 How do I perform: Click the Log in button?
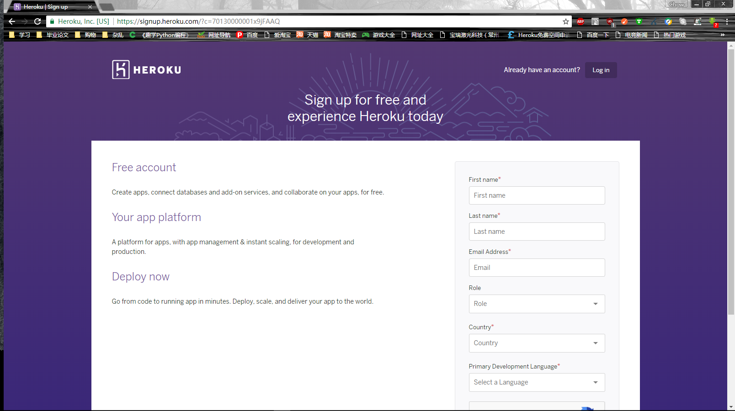coord(601,70)
